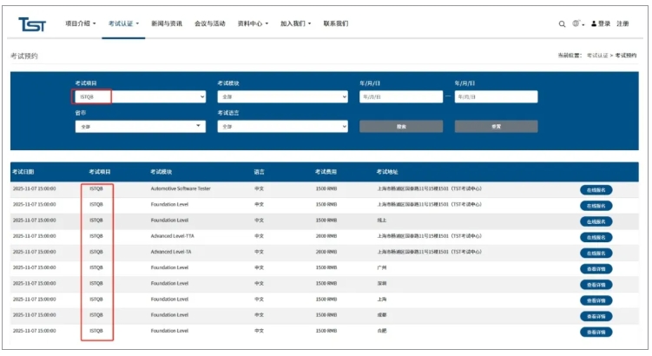Expand the 省市 dropdown
The height and width of the screenshot is (356, 652).
[140, 127]
